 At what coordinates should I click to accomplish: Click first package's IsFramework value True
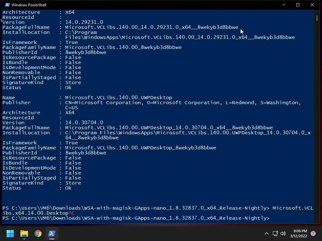[x=72, y=42]
